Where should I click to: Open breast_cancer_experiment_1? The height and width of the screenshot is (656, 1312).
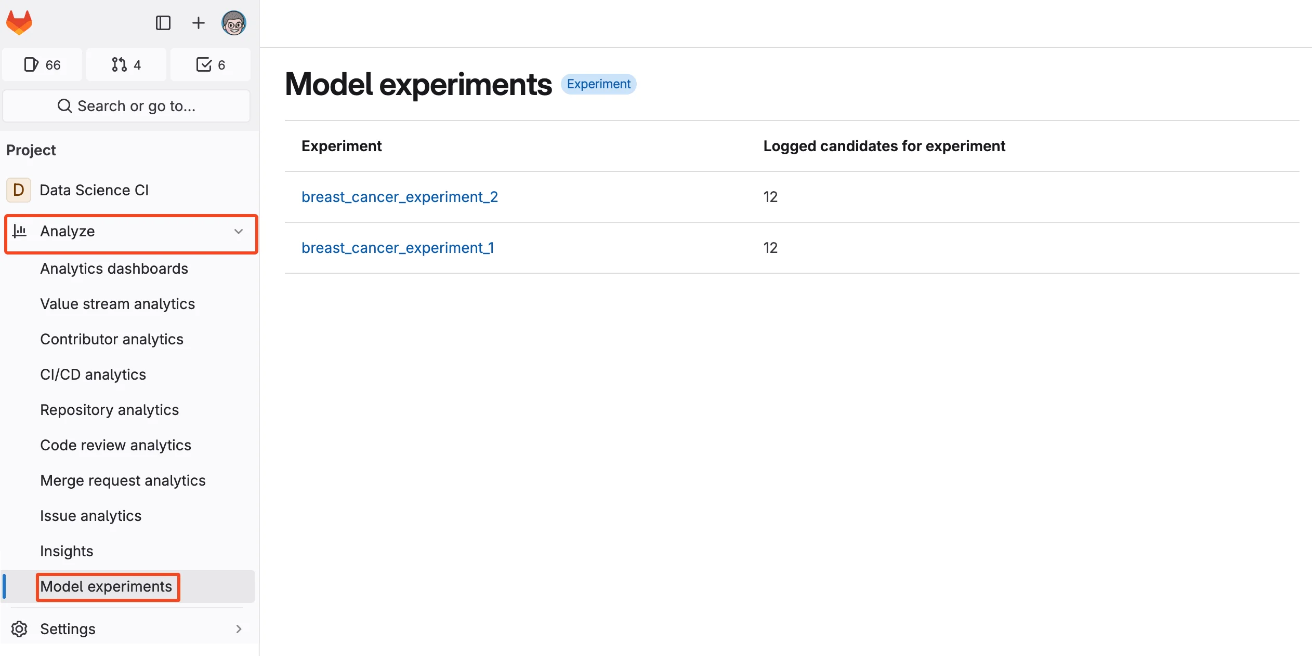(398, 248)
